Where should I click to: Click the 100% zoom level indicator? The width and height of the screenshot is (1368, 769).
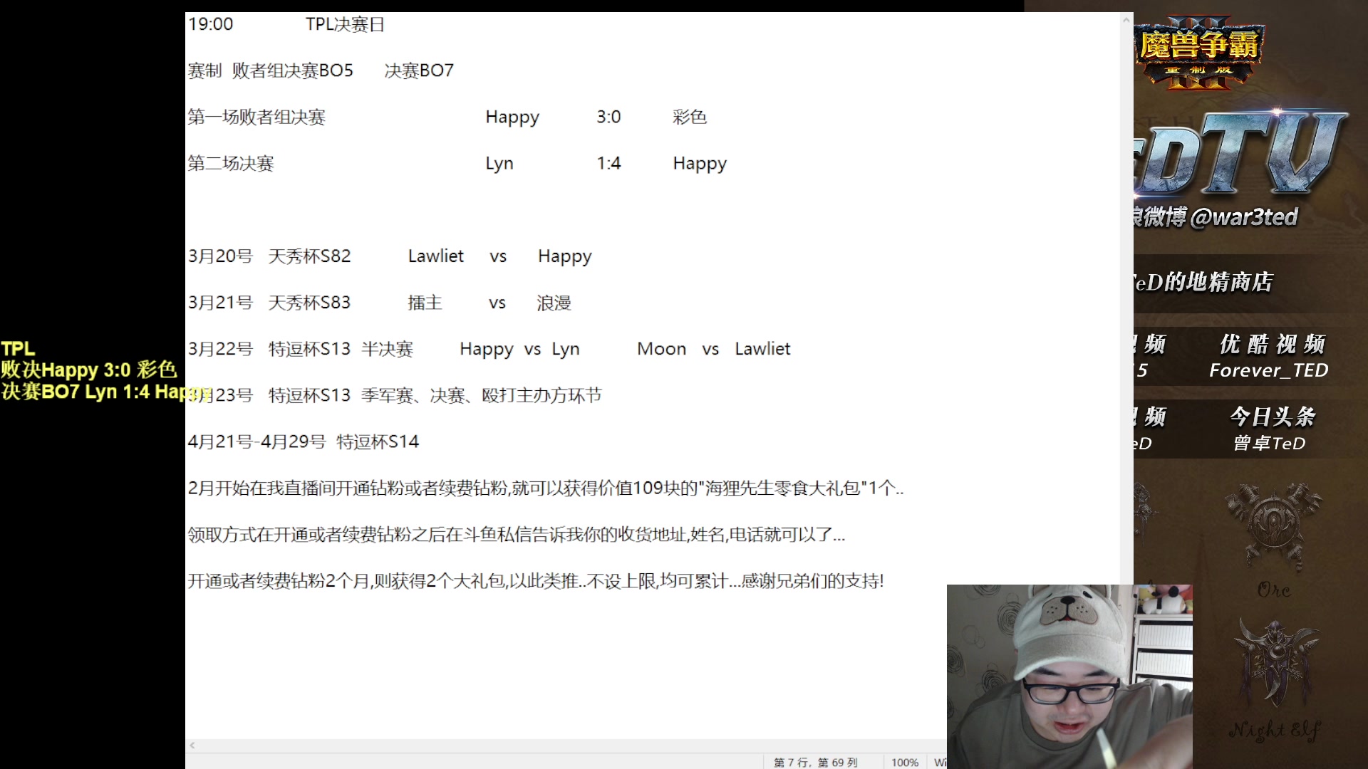904,762
